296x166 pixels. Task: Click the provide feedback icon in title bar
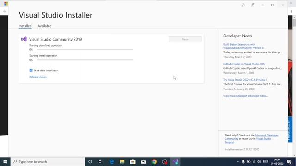(253, 5)
